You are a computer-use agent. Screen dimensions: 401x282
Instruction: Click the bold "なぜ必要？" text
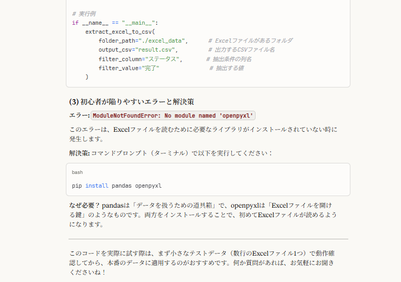tap(84, 205)
